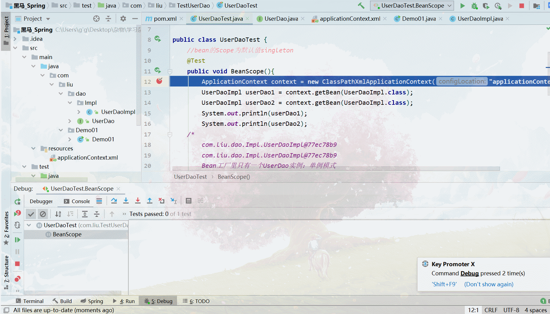550x314 pixels.
Task: Open the run configuration dropdown
Action: click(x=412, y=5)
